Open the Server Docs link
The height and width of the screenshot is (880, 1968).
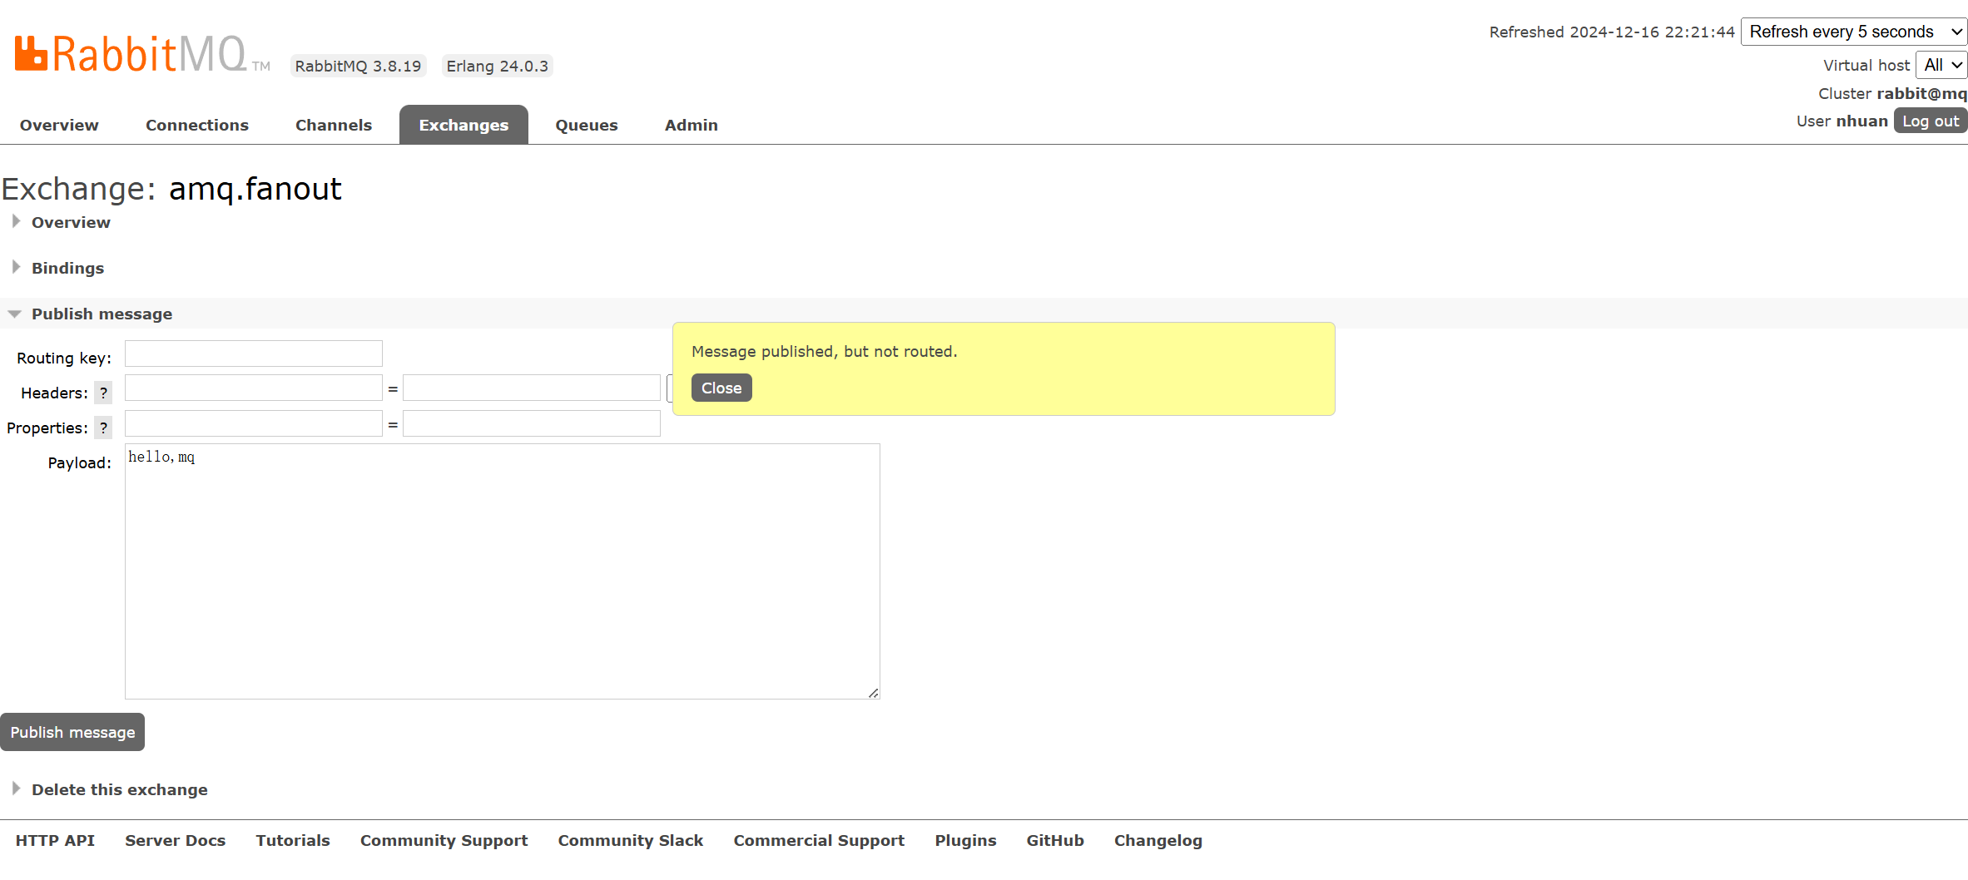176,840
